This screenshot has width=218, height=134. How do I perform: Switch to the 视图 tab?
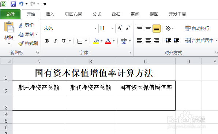[154, 14]
